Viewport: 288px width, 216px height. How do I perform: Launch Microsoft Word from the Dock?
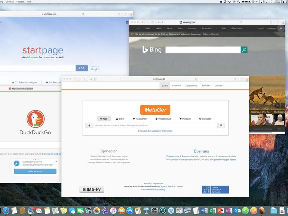coord(204,211)
